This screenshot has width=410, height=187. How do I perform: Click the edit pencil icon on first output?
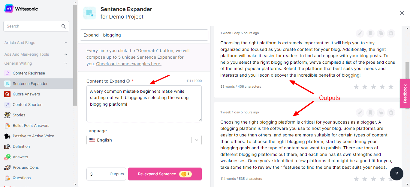[360, 33]
